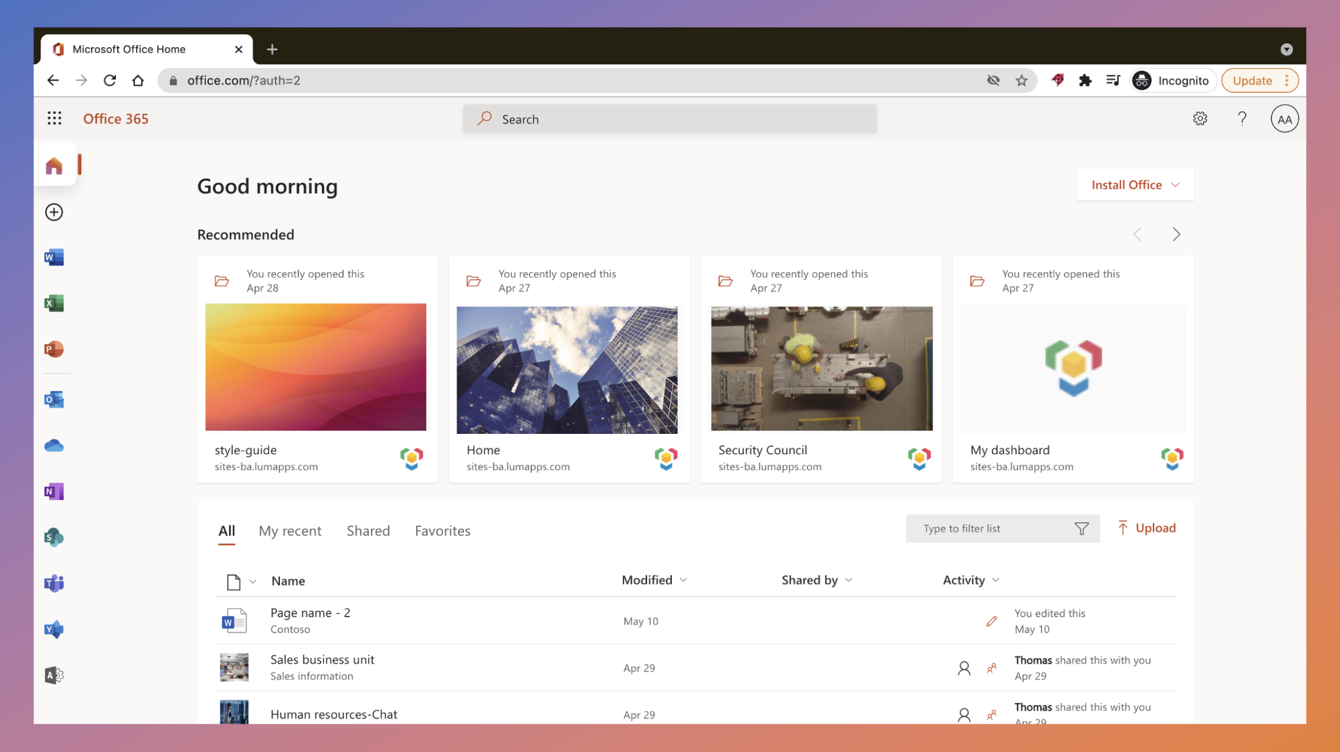Expand the file type filter chevron

click(253, 582)
